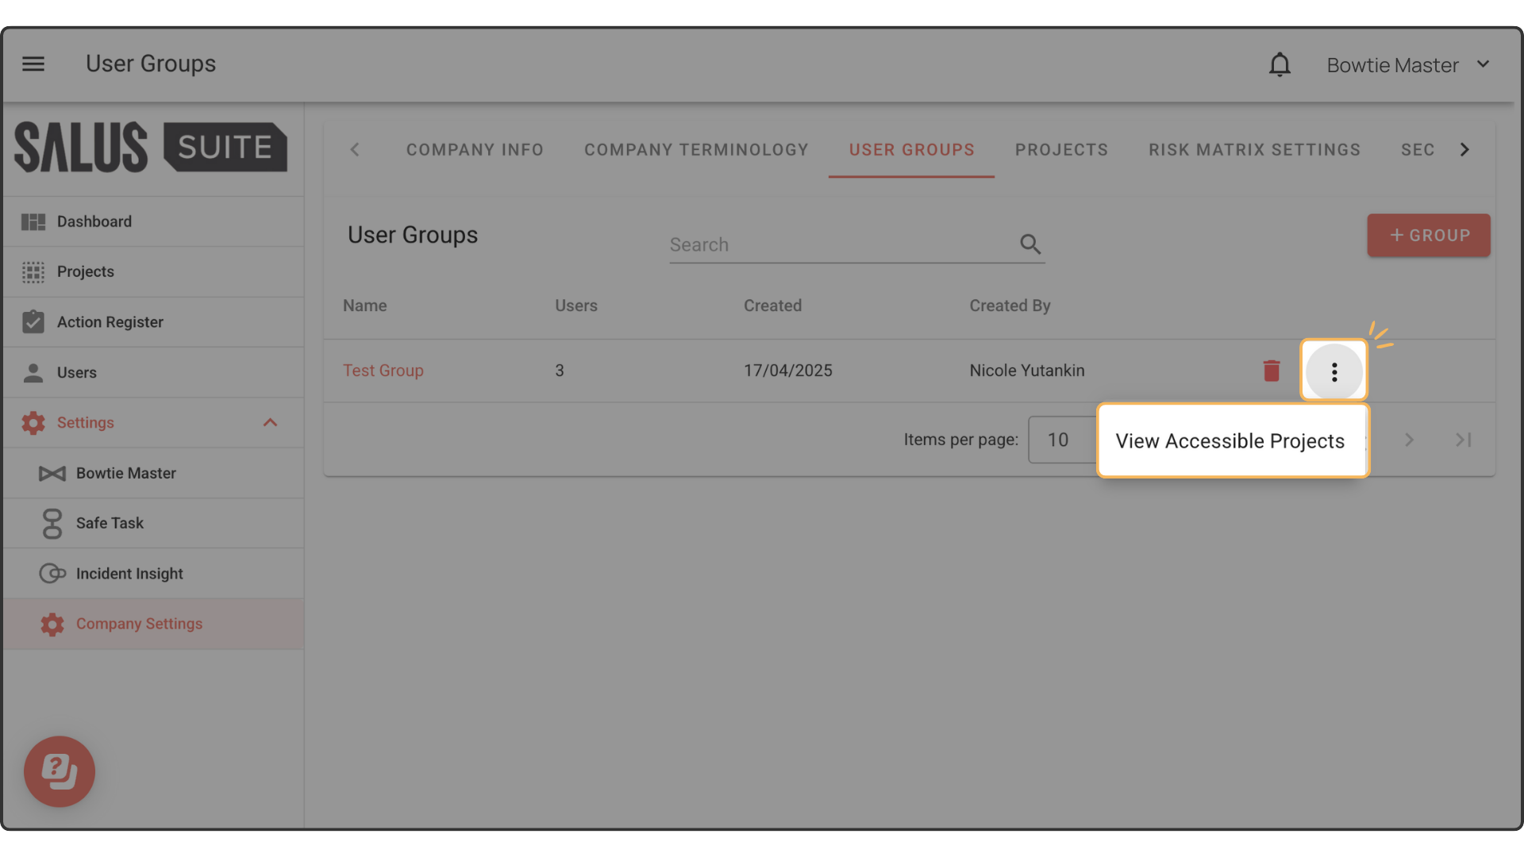
Task: Delete Test Group with trash icon
Action: coord(1272,371)
